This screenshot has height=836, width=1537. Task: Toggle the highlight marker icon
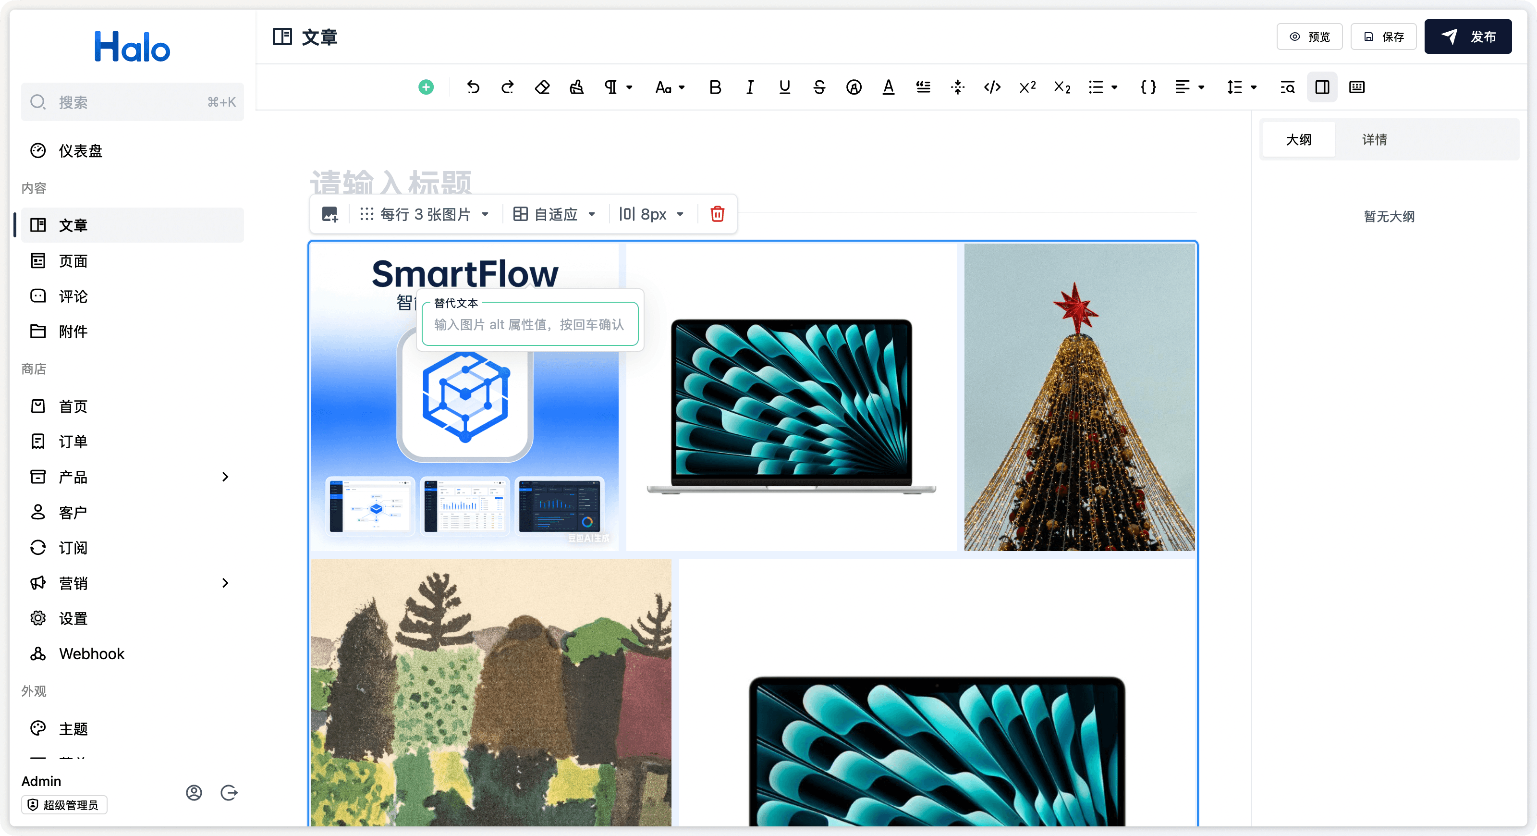tap(854, 87)
